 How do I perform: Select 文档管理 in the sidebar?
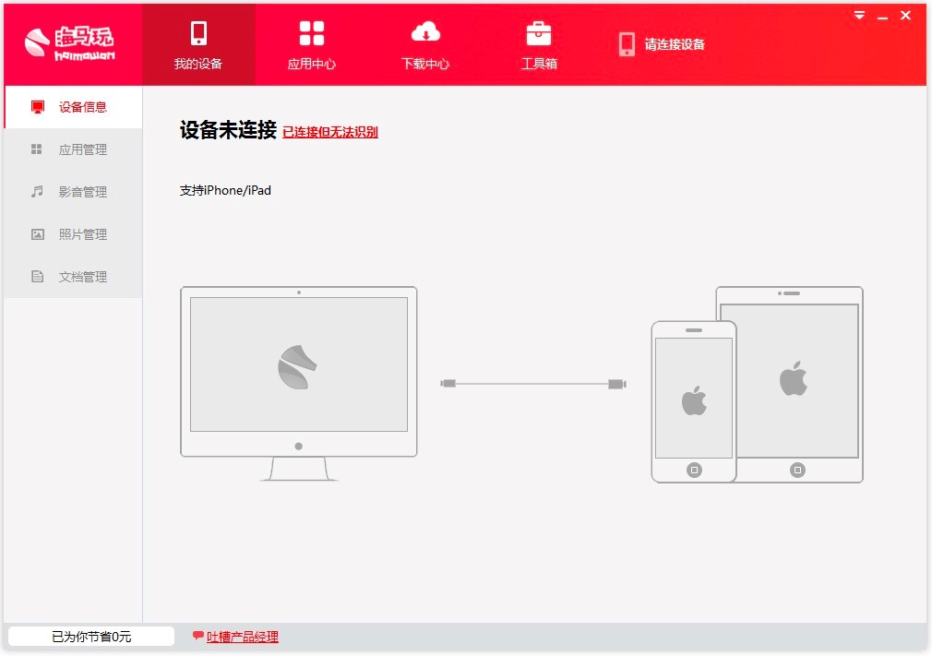[73, 276]
